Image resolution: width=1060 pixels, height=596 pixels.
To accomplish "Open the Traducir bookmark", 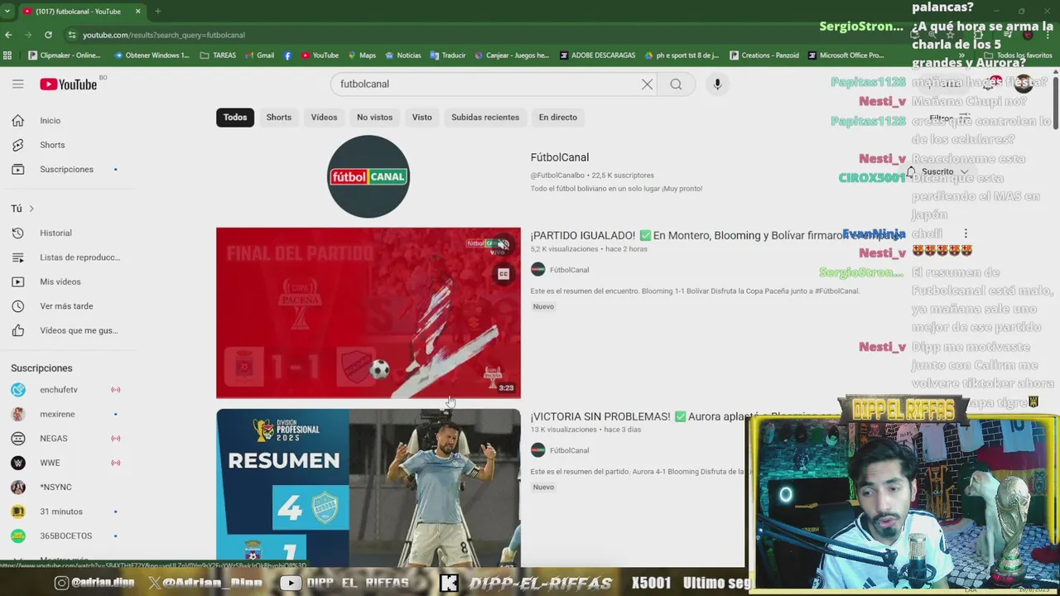I will point(448,55).
